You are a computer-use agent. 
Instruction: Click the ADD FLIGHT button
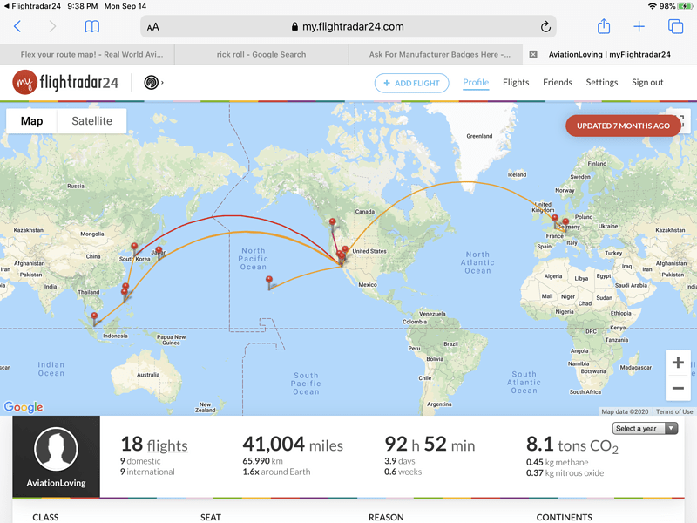[411, 83]
